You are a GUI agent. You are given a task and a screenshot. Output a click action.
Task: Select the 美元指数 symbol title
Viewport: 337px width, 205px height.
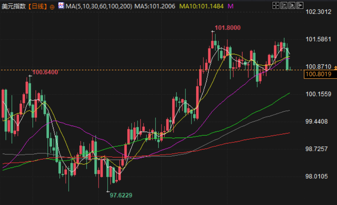(x=14, y=6)
